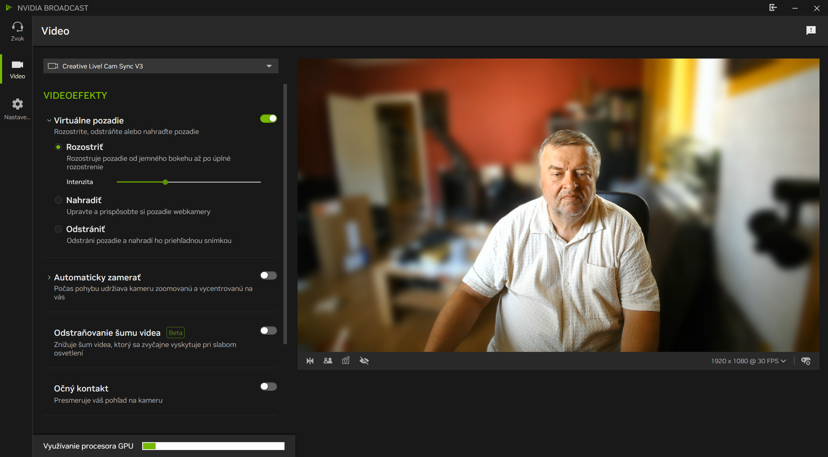Open camera settings icon beside the resolution

[x=806, y=361]
